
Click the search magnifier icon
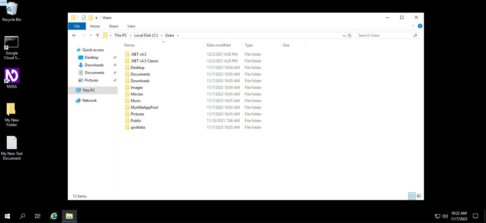tap(415, 35)
